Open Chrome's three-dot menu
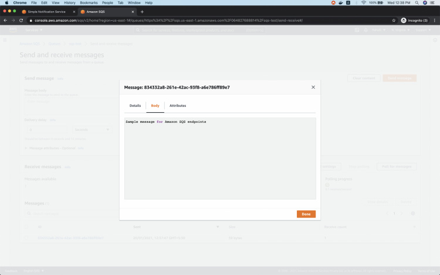440x275 pixels. coord(435,20)
